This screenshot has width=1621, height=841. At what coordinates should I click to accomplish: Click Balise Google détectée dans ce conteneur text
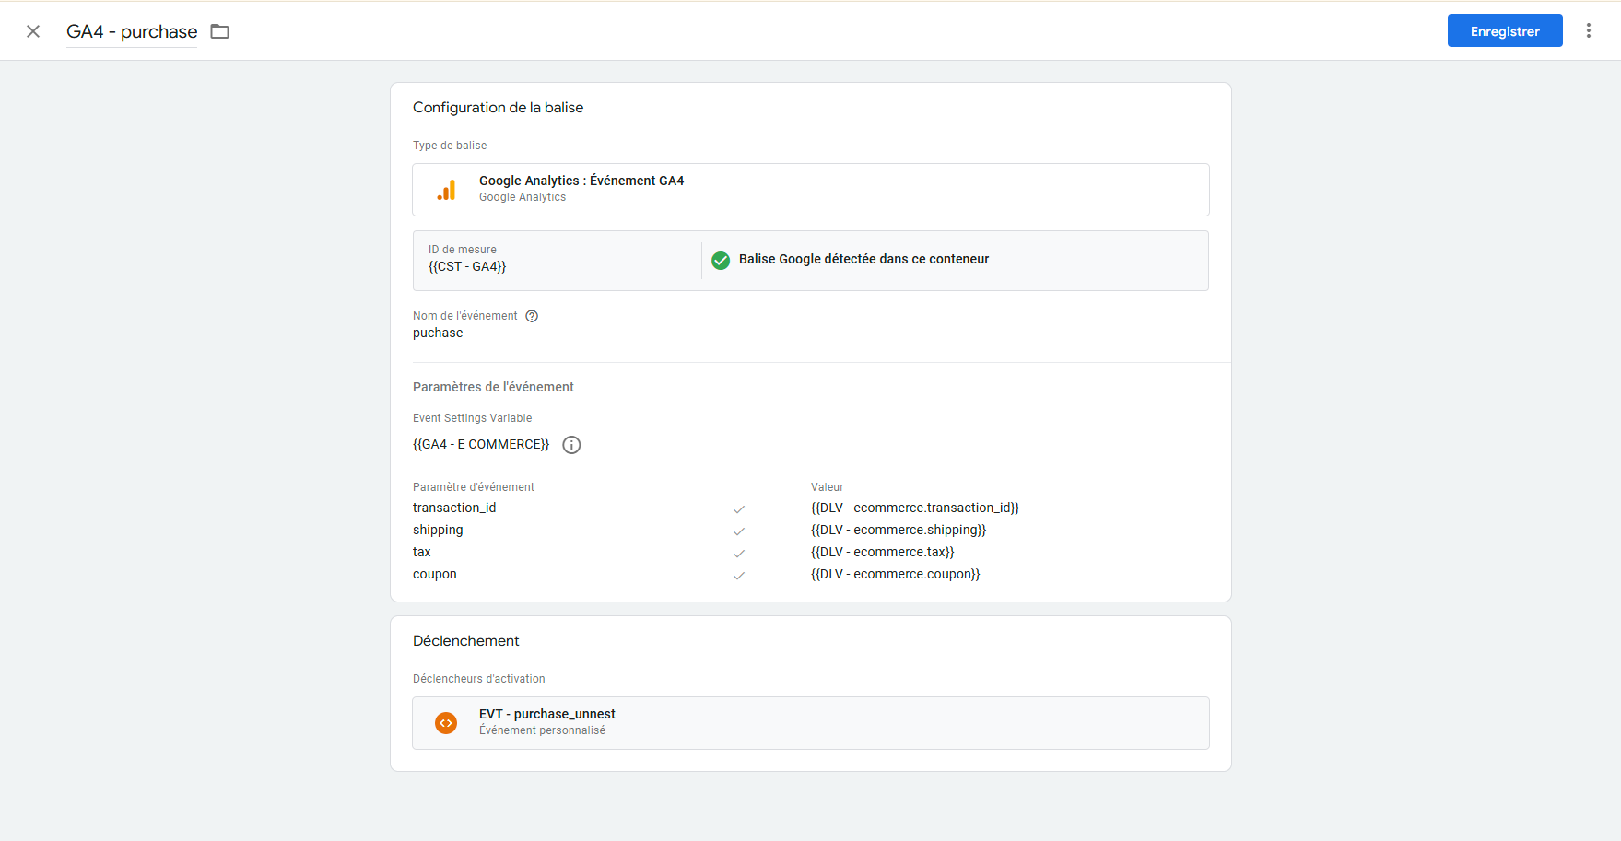click(x=864, y=259)
